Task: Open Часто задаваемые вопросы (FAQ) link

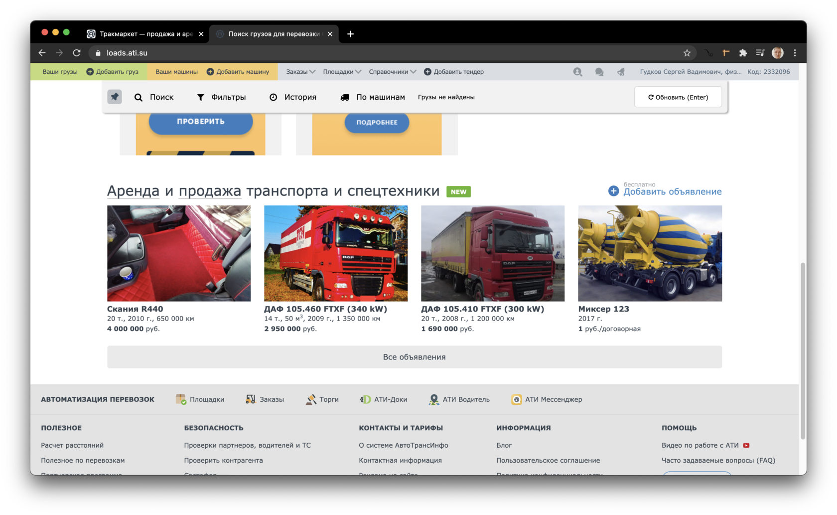Action: (718, 460)
